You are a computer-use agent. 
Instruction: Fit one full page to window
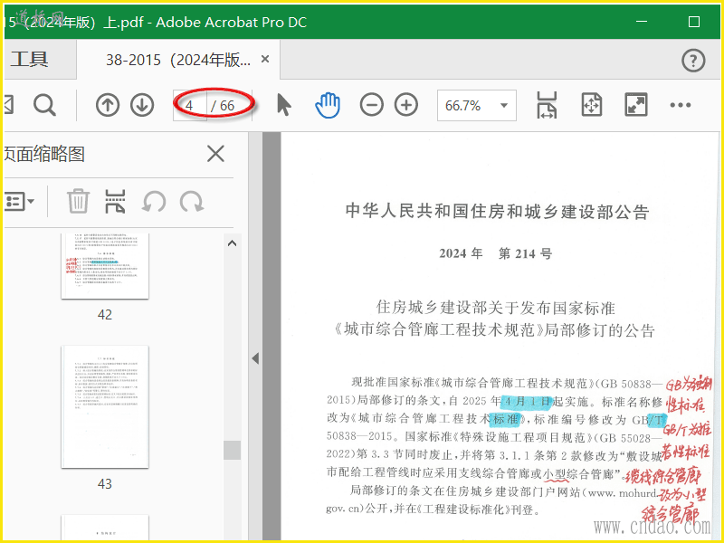592,105
